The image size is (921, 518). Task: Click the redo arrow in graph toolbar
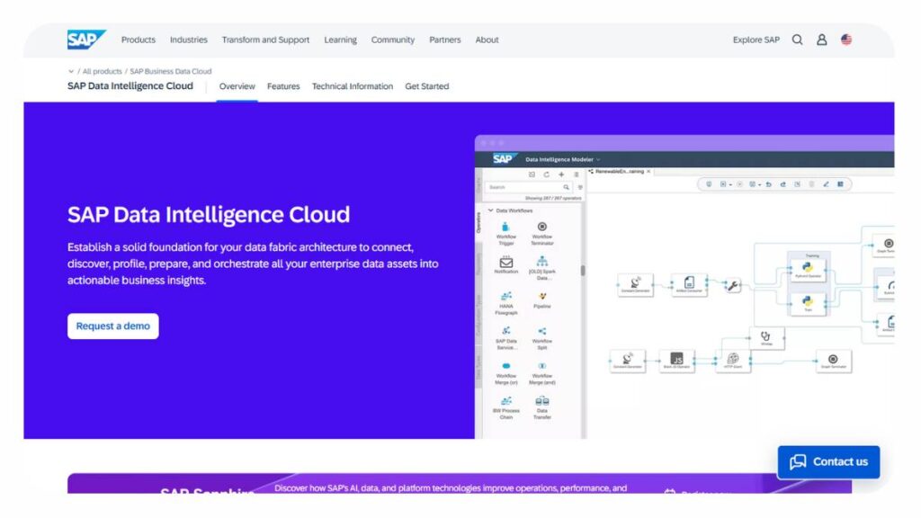tap(783, 184)
